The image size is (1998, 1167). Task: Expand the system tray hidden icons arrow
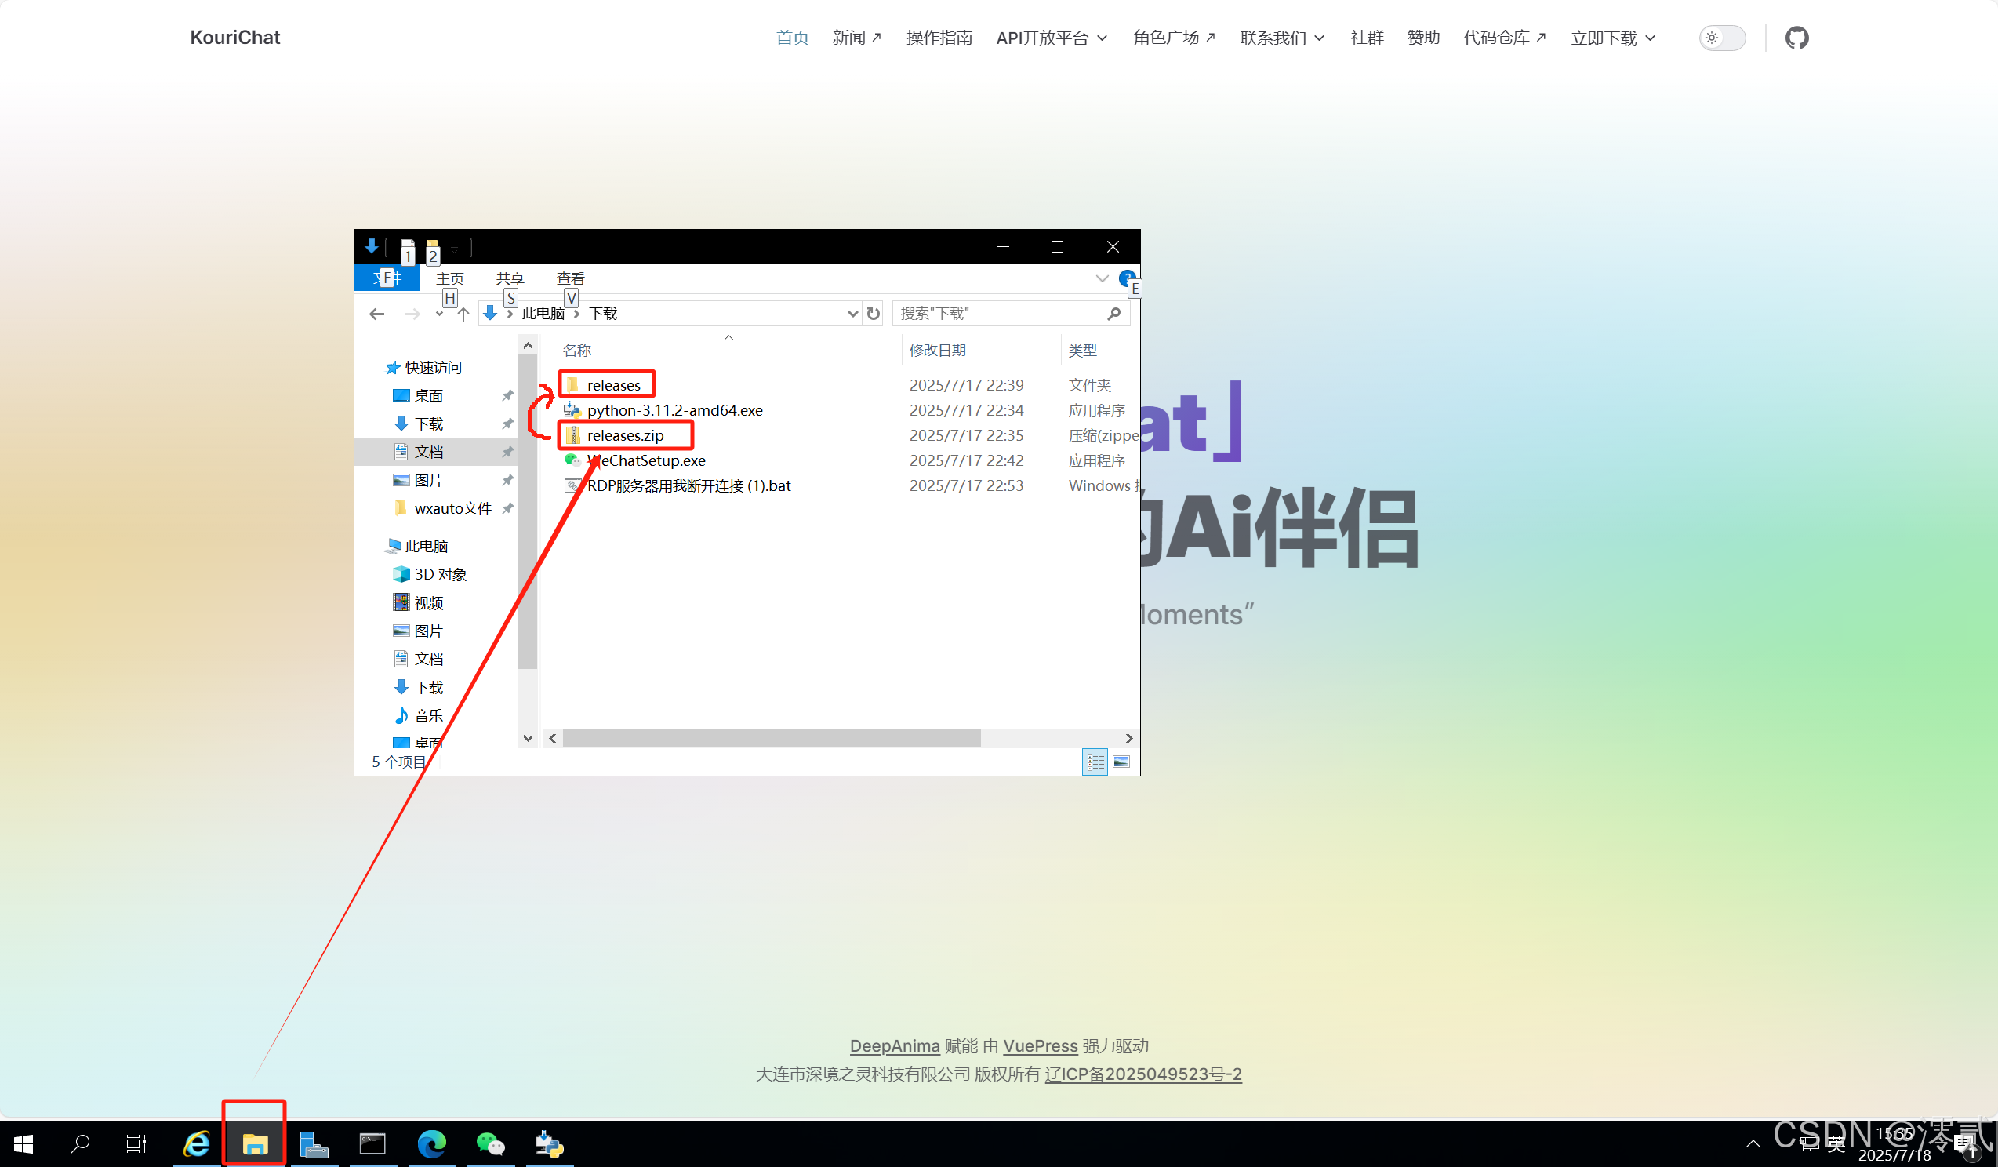[x=1753, y=1144]
